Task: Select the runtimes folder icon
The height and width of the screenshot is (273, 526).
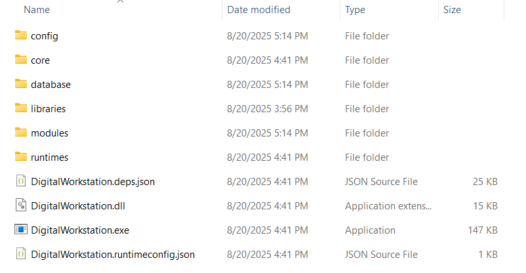Action: coord(20,157)
